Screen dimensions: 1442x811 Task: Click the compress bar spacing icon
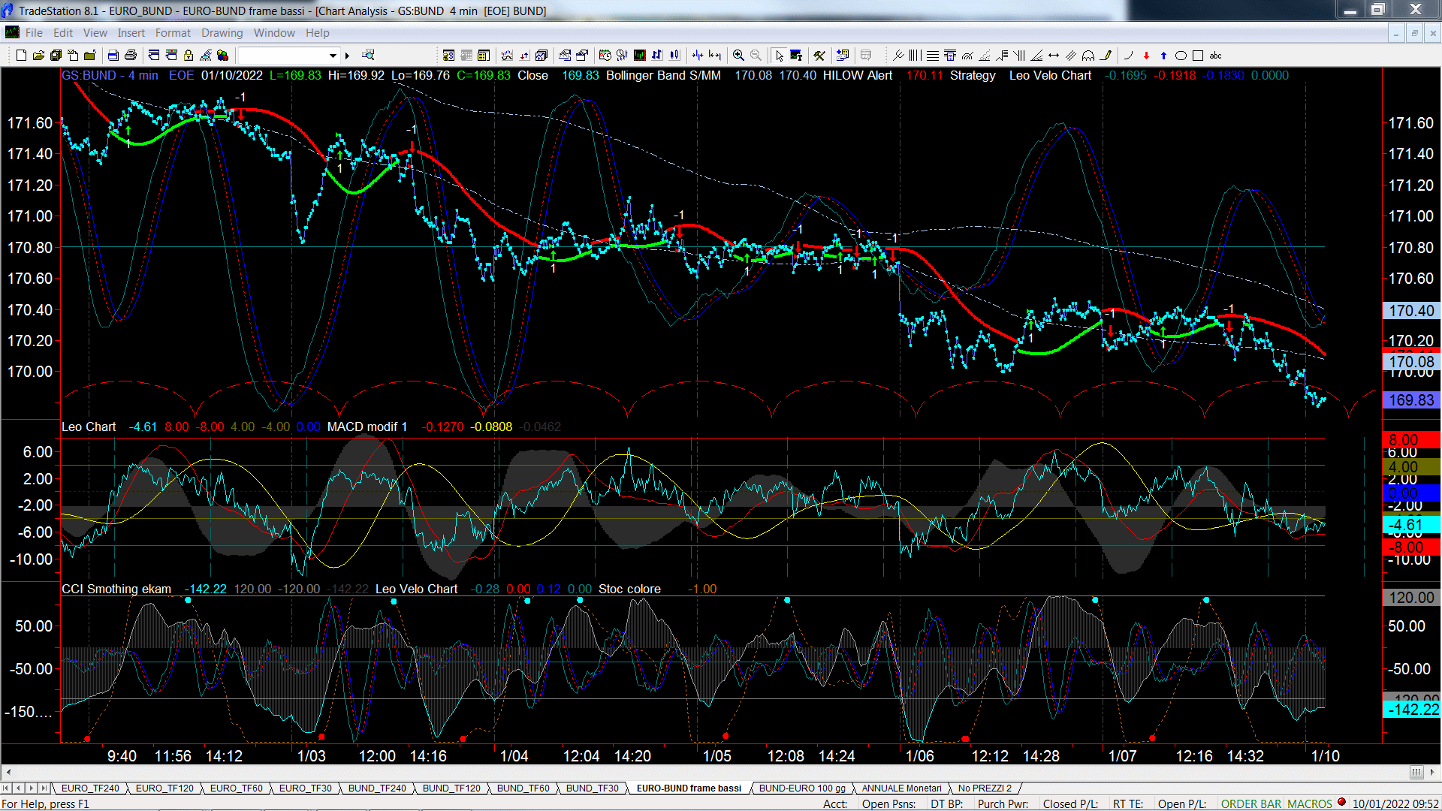point(698,56)
